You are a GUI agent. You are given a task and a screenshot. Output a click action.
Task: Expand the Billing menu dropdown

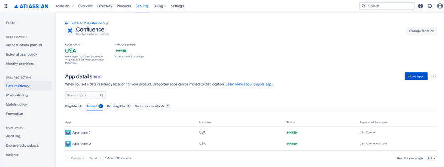[x=160, y=6]
